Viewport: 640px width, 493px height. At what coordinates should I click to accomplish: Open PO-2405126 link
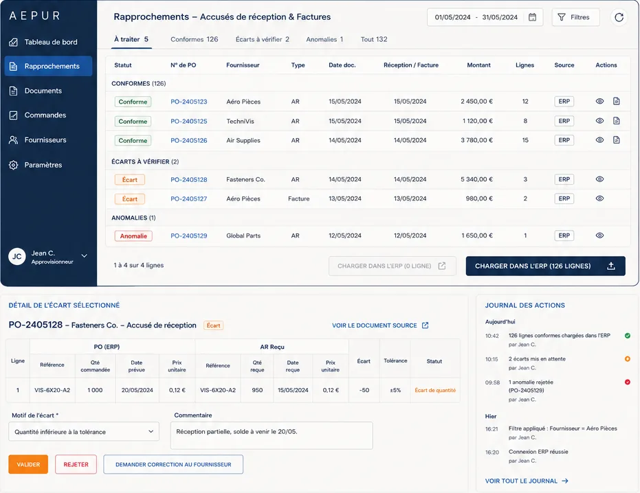click(x=188, y=140)
